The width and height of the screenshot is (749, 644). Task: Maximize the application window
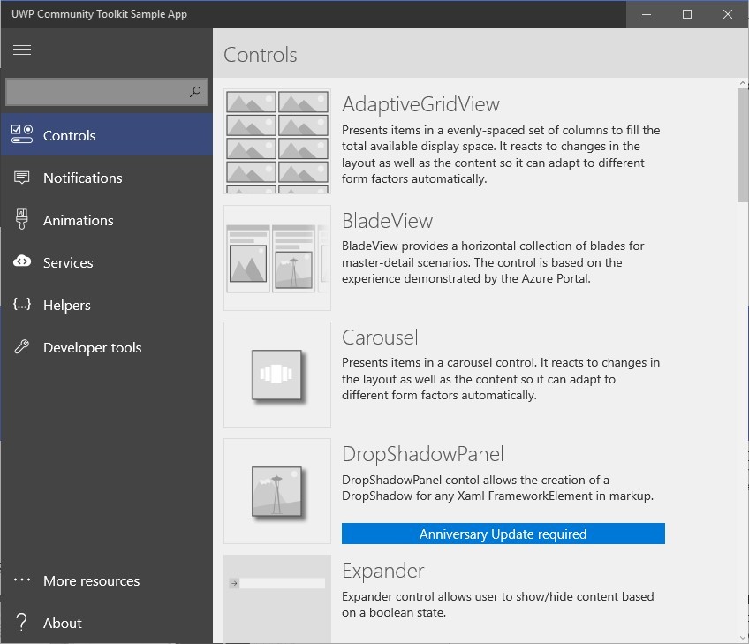(x=687, y=14)
